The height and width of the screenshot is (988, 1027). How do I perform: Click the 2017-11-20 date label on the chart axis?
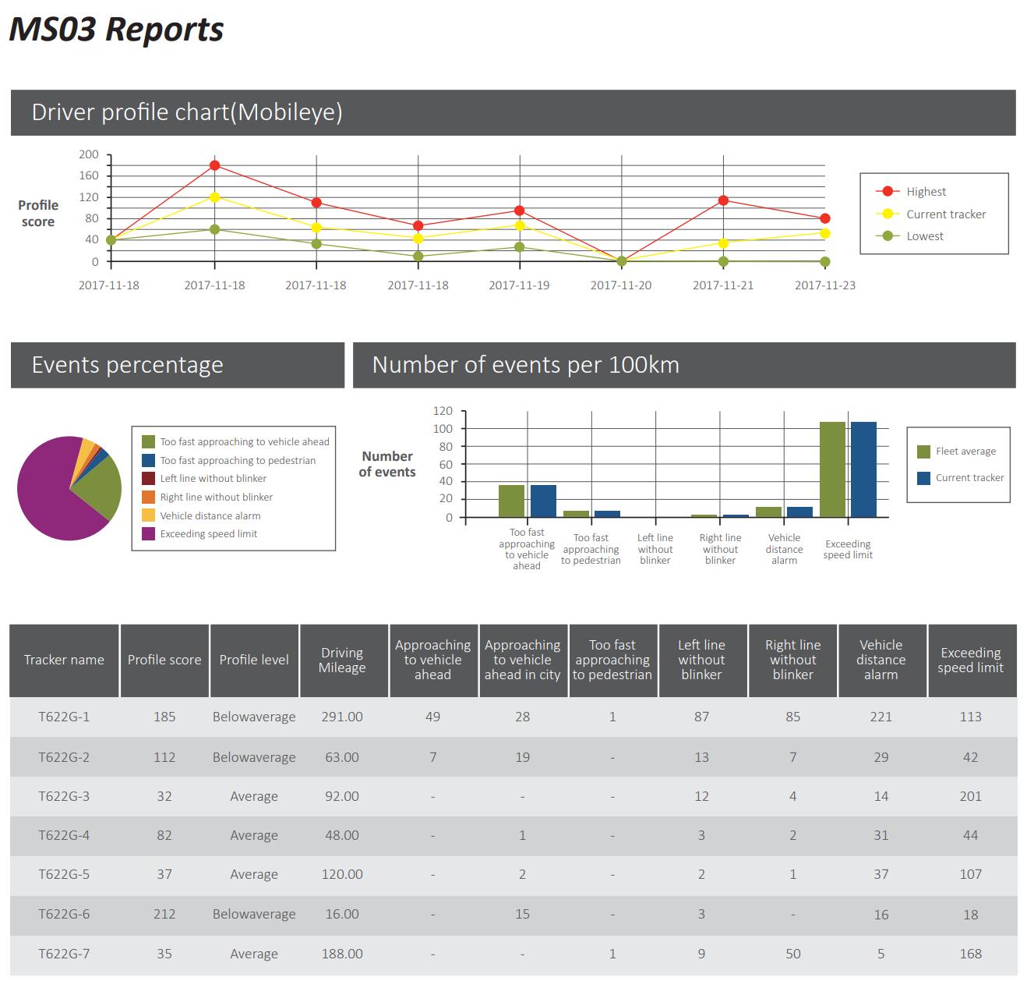[621, 285]
